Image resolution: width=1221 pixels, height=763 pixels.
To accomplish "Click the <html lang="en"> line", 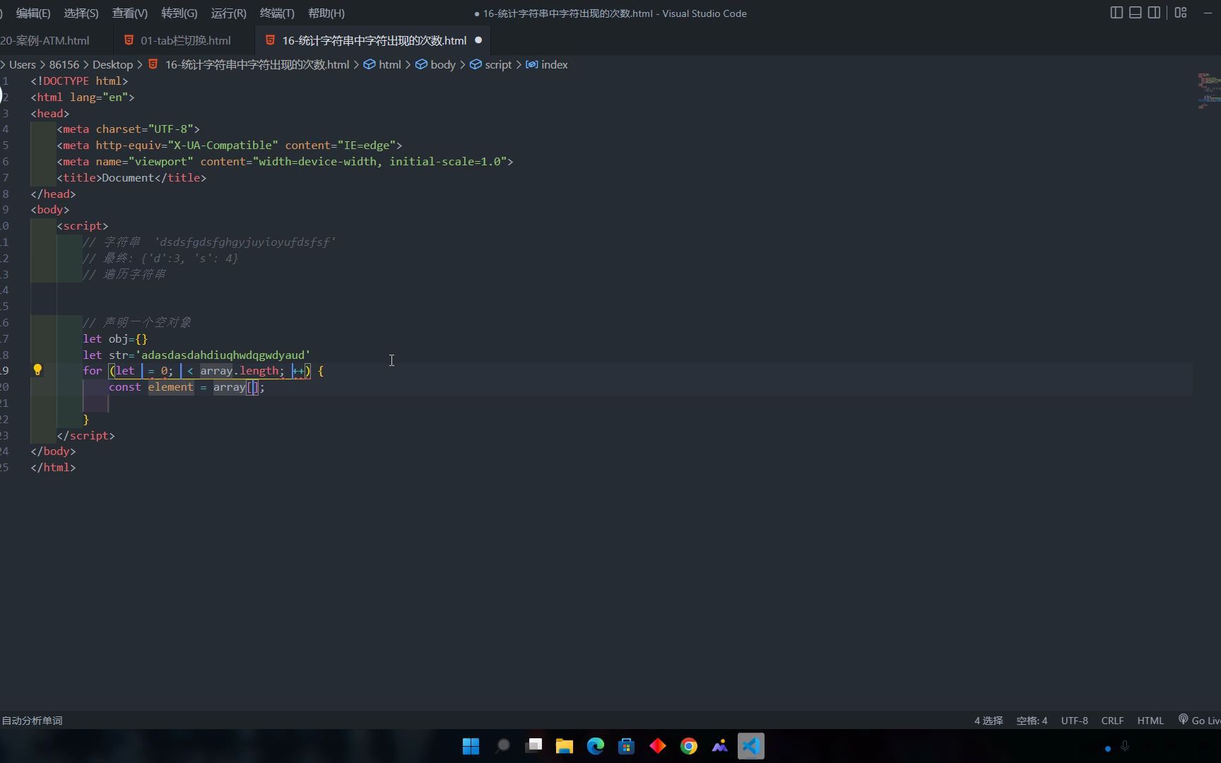I will click(83, 97).
